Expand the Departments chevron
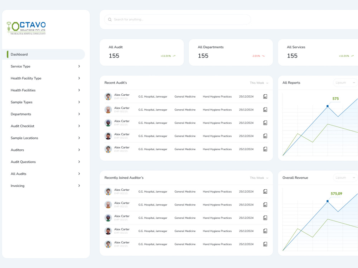The image size is (358, 268). (79, 114)
